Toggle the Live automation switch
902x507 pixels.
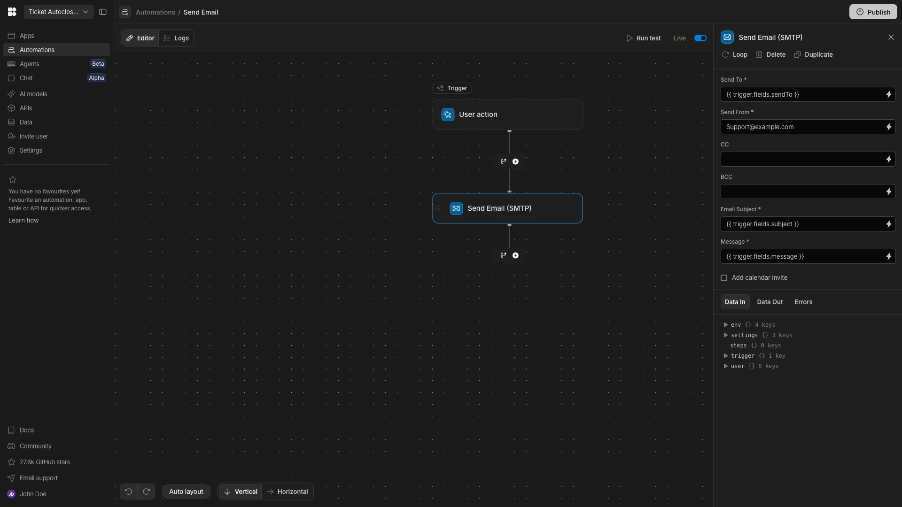pyautogui.click(x=700, y=38)
